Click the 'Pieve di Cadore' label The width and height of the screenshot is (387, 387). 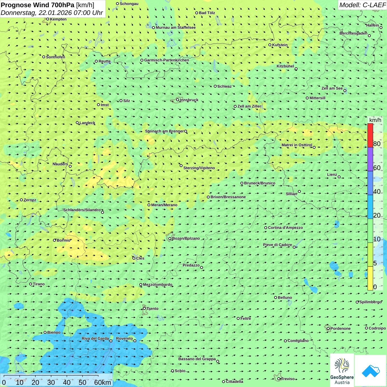278,245
